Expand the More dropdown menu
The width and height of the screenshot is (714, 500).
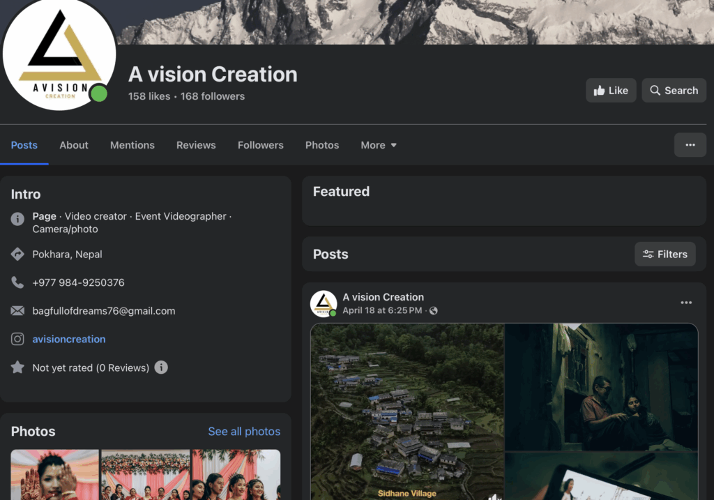pos(379,145)
